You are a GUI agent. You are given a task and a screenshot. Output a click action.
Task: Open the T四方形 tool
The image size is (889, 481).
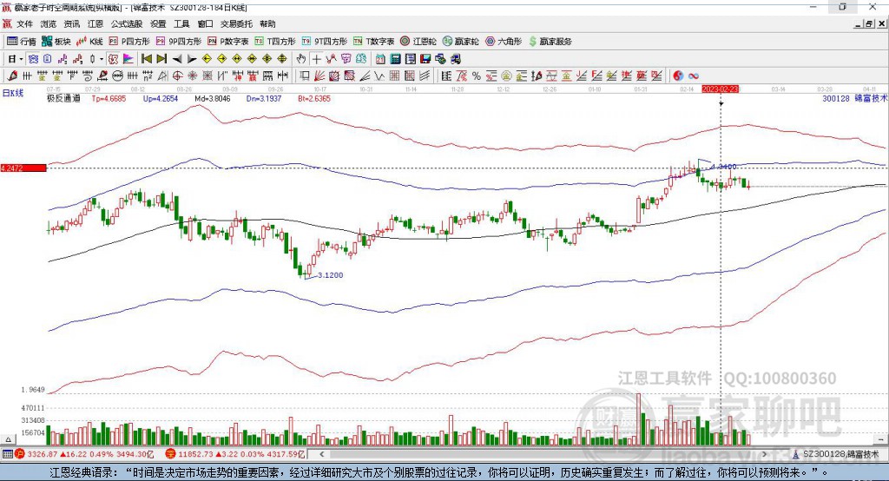pyautogui.click(x=275, y=42)
